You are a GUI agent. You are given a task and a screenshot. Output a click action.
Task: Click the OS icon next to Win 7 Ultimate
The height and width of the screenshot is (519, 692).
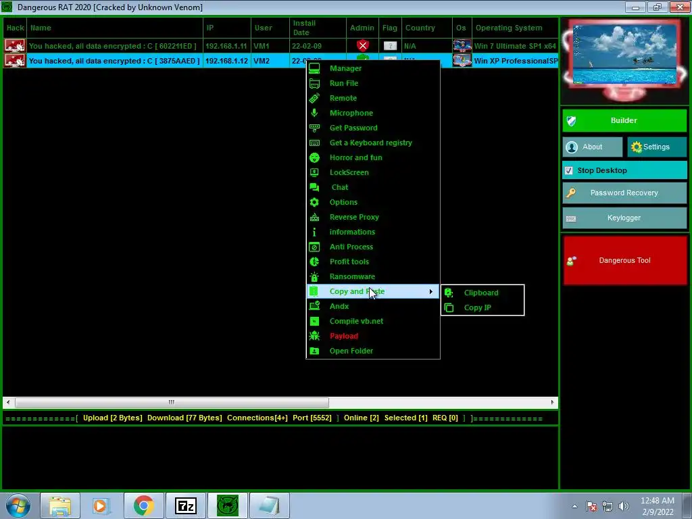462,46
